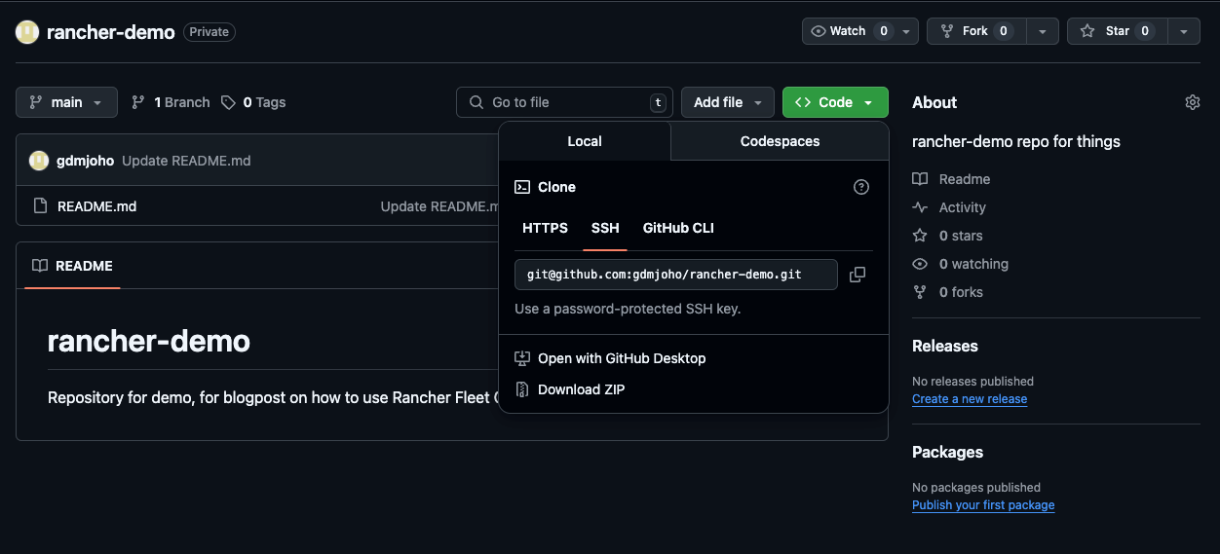Open the latest commit message Update README.md
Image resolution: width=1220 pixels, height=554 pixels.
(186, 161)
